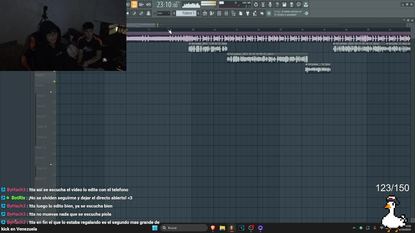Toggle mute switch on Track 6
415x233 pixels.
point(54,92)
